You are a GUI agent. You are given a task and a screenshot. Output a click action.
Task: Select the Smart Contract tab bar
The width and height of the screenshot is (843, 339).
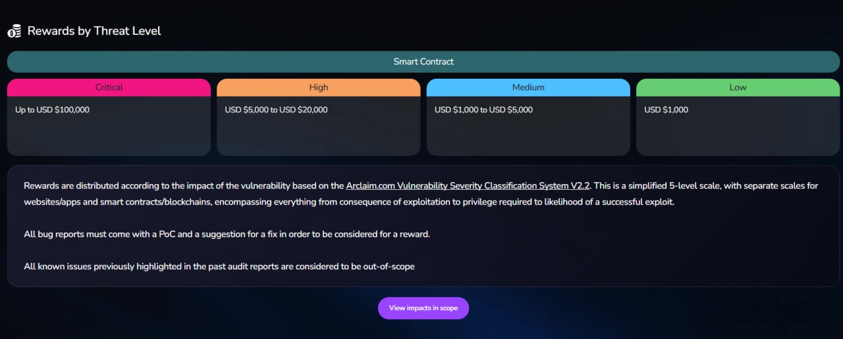click(423, 62)
